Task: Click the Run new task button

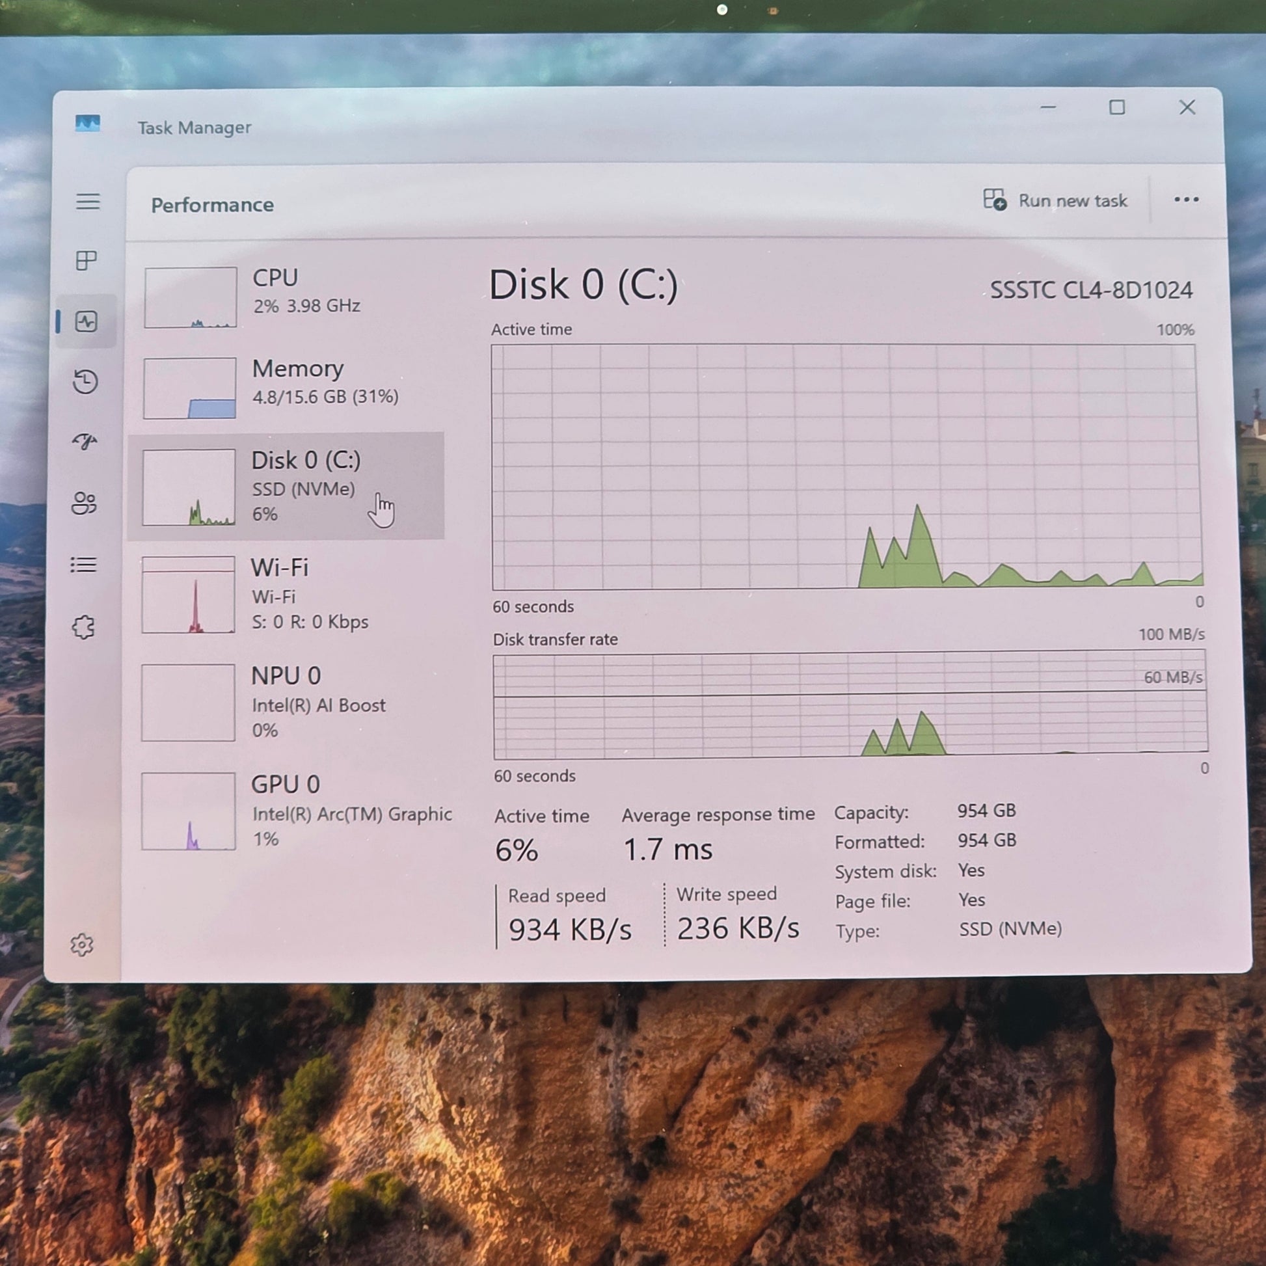Action: pos(1055,200)
